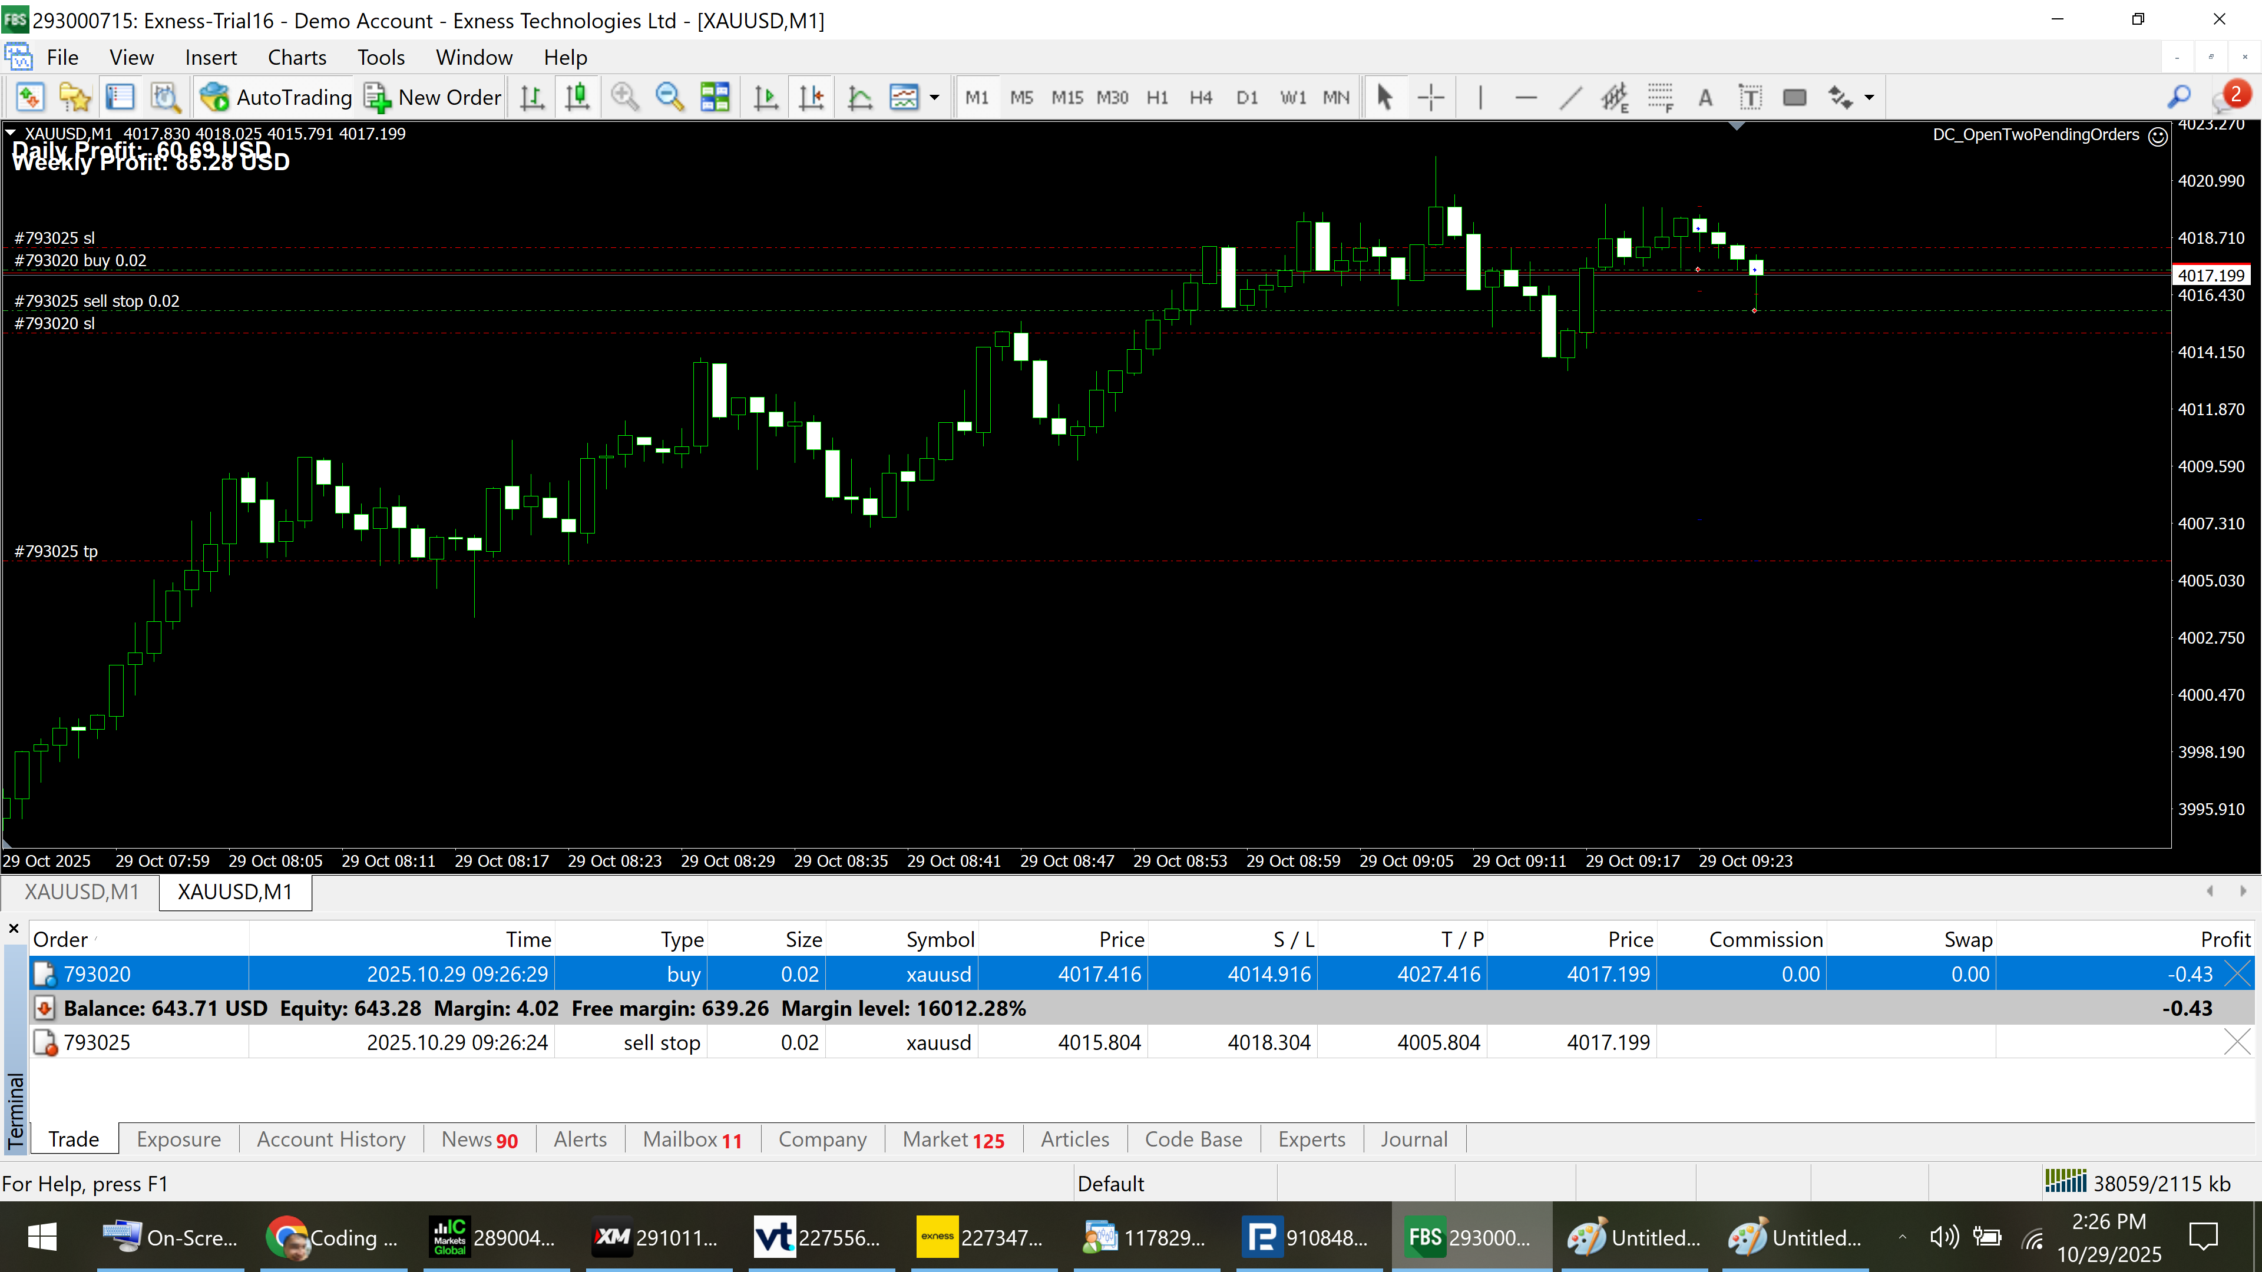Select the Crosshair tool

(x=1430, y=97)
